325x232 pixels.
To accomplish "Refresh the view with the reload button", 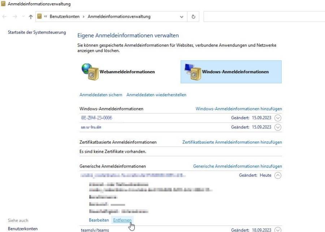I will pyautogui.click(x=194, y=17).
